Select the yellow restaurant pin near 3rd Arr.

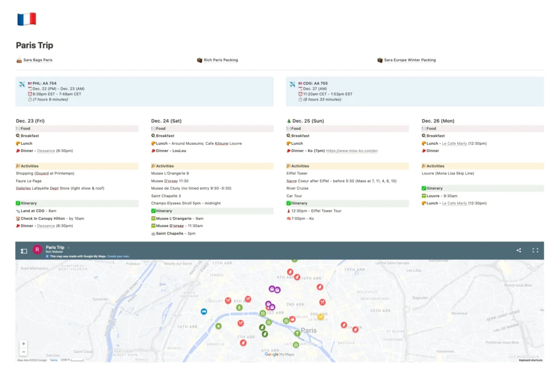coord(320,317)
